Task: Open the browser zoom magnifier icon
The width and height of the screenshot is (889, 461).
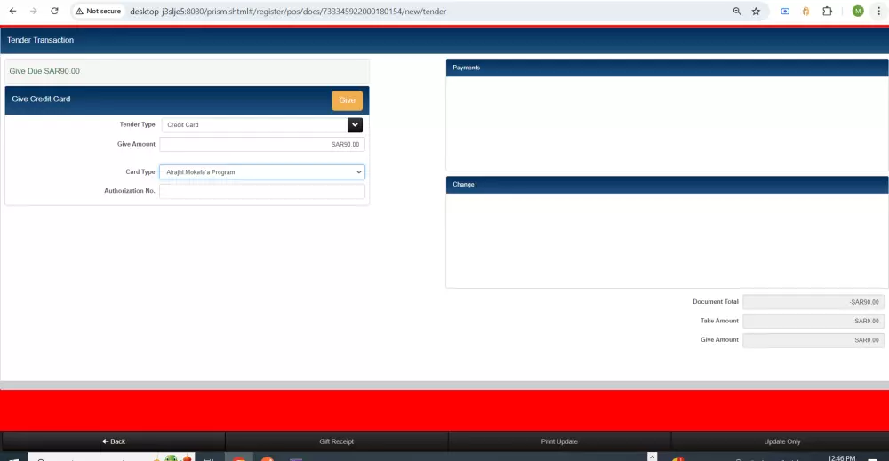Action: pyautogui.click(x=736, y=11)
